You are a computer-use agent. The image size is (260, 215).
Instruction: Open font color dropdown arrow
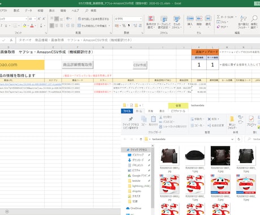click(36, 25)
